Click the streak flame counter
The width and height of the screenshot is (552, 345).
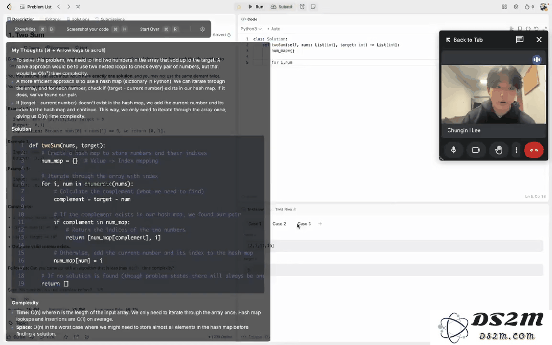(529, 7)
